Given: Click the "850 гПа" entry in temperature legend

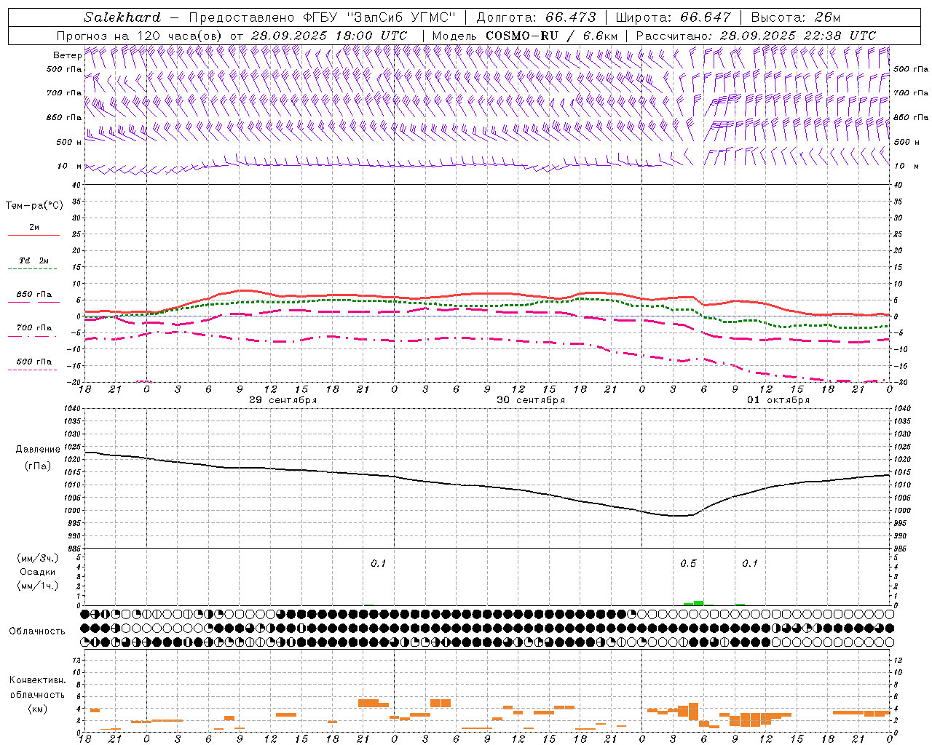Looking at the screenshot, I should tap(34, 295).
